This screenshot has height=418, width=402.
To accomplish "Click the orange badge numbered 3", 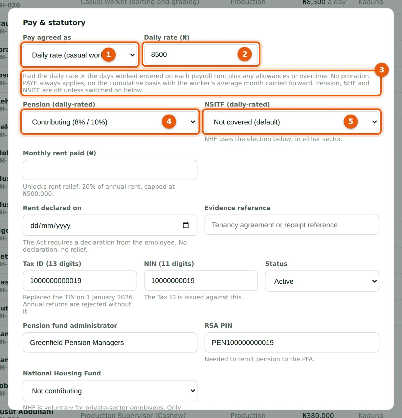I will click(381, 70).
